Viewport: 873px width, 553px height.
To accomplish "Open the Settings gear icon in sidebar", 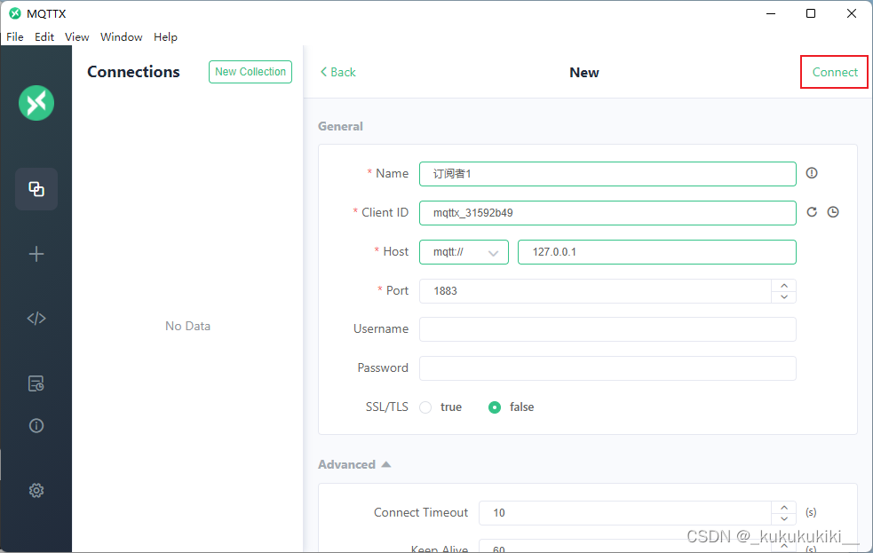I will tap(36, 490).
